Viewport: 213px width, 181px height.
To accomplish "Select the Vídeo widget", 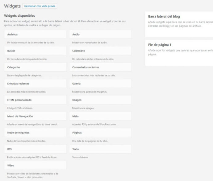I will tap(35, 165).
